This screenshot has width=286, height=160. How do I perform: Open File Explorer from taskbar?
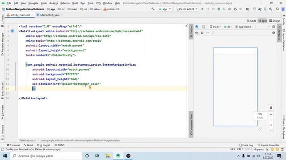[108, 156]
